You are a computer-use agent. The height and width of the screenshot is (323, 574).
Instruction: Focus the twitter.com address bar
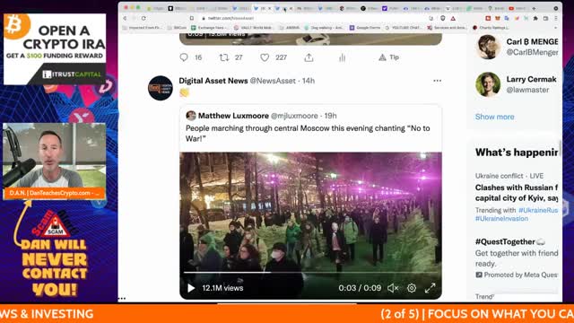pyautogui.click(x=315, y=18)
